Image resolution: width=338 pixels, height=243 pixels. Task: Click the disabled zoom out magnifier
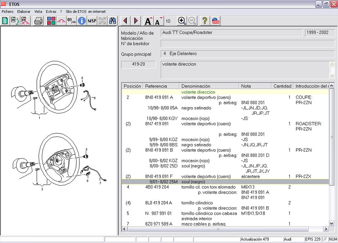pyautogui.click(x=192, y=21)
